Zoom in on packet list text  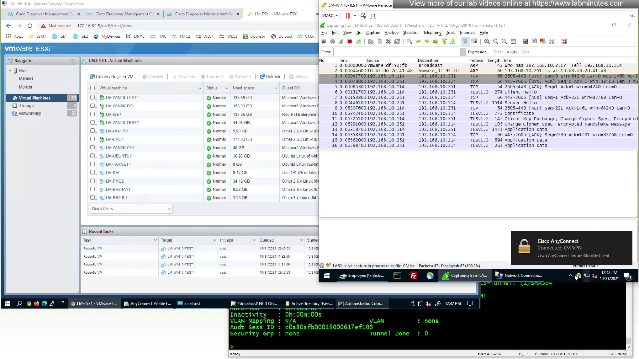pos(487,41)
